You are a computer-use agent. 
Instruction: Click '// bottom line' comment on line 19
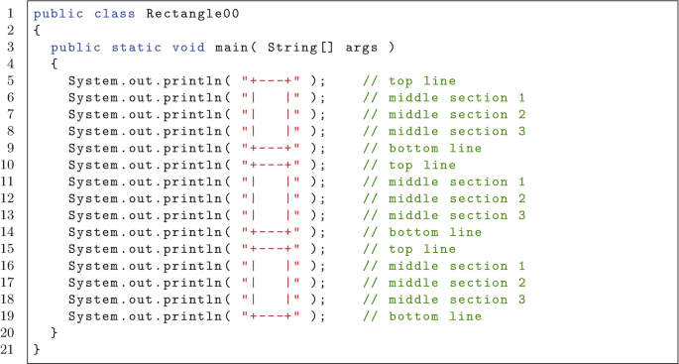[422, 316]
